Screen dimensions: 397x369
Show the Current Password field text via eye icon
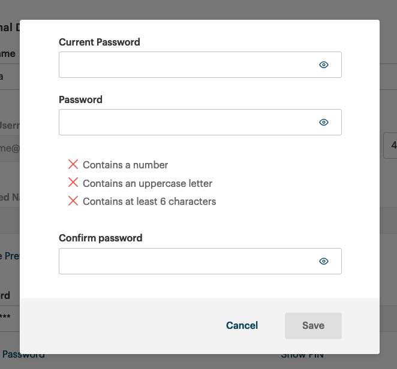[x=324, y=65]
